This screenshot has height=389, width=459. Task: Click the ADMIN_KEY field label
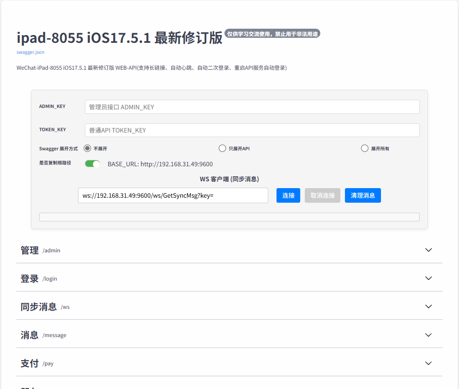coord(52,107)
